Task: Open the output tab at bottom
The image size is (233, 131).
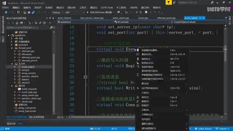Action: click(20, 123)
